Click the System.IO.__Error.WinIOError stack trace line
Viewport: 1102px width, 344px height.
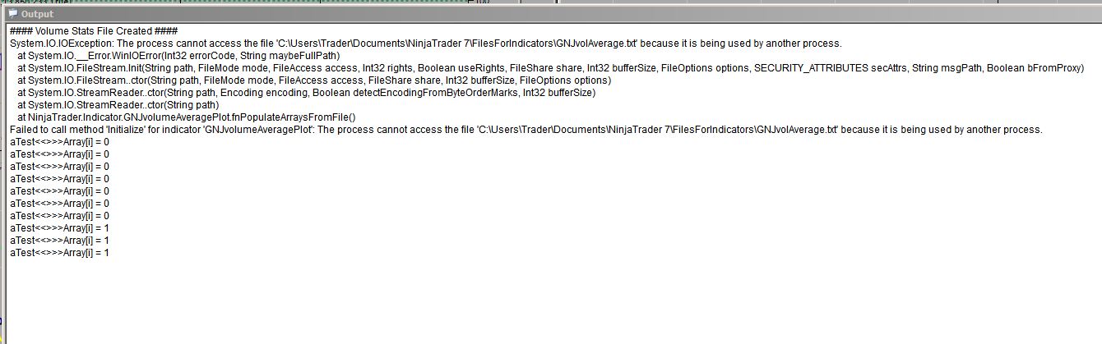pos(178,56)
